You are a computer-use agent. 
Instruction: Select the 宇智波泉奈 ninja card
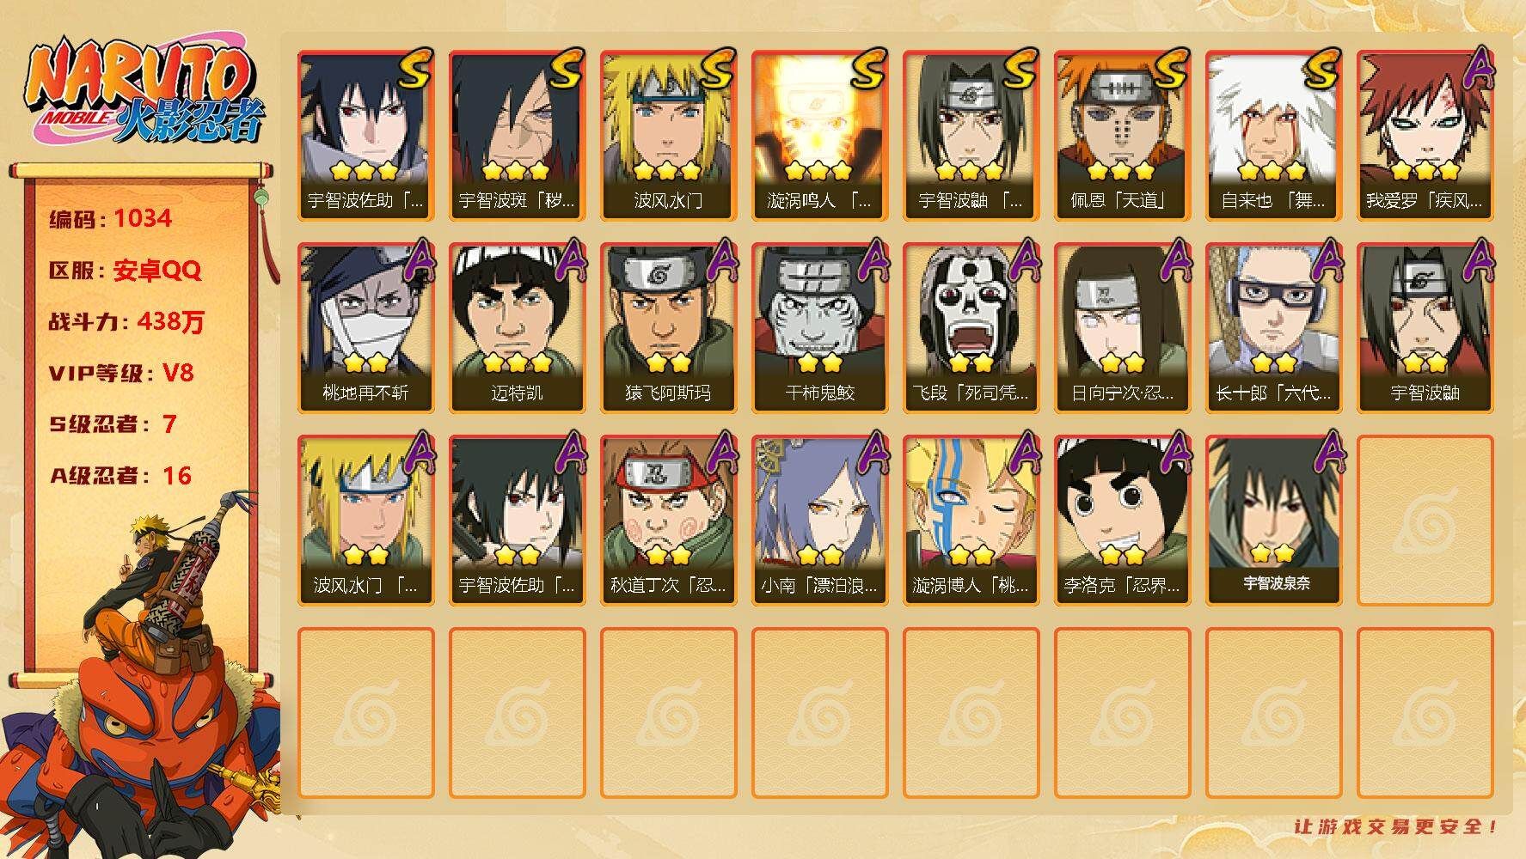[x=1273, y=521]
